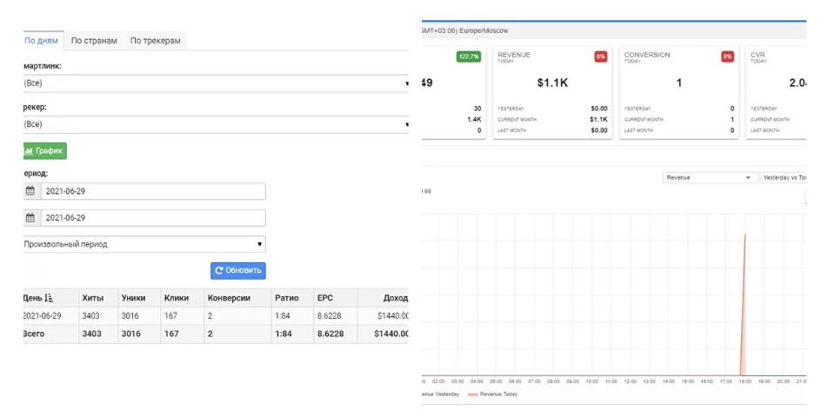Screen dimensions: 835x417
Task: Expand the Произвольный период dropdown
Action: pos(144,244)
